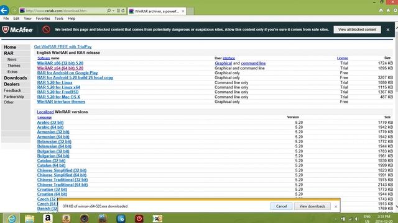Go to Home in the sidebar

10,47
